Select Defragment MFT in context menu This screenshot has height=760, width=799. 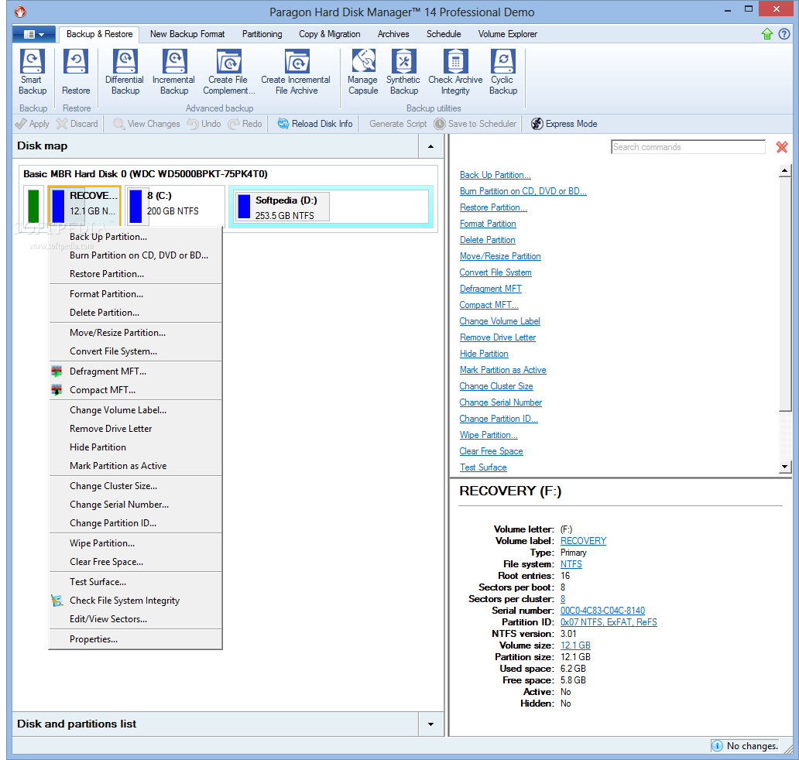tap(135, 371)
